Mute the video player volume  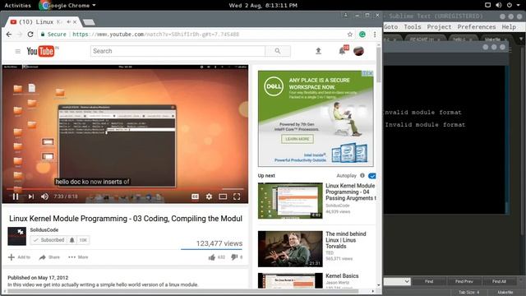pos(44,197)
